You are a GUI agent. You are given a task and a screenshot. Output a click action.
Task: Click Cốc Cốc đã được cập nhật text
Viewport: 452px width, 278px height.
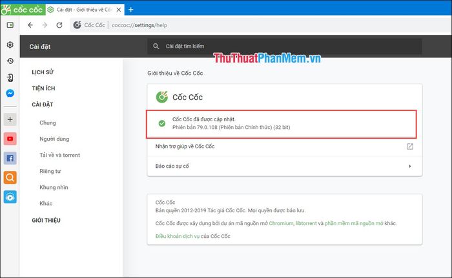click(x=204, y=119)
